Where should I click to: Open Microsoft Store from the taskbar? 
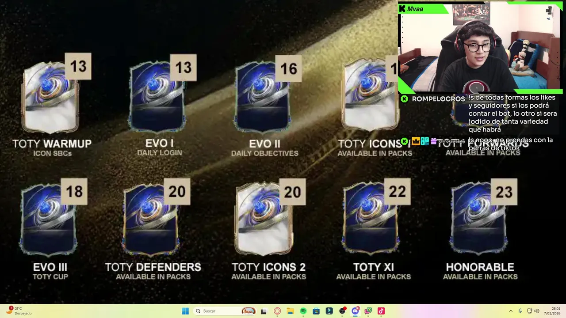coord(316,311)
